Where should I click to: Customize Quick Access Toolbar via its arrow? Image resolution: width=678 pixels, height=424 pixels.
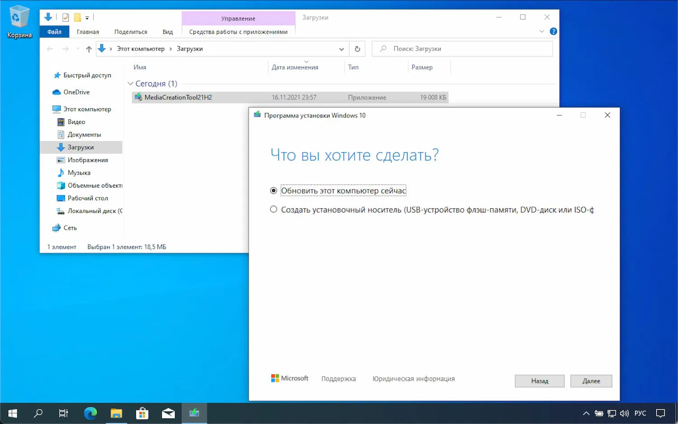tap(88, 17)
